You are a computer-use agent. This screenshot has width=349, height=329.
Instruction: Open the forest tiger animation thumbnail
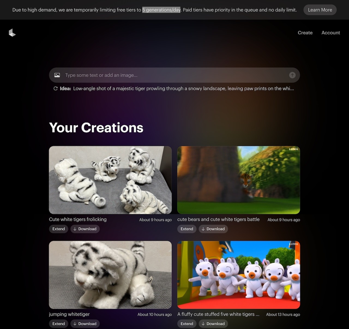239,180
